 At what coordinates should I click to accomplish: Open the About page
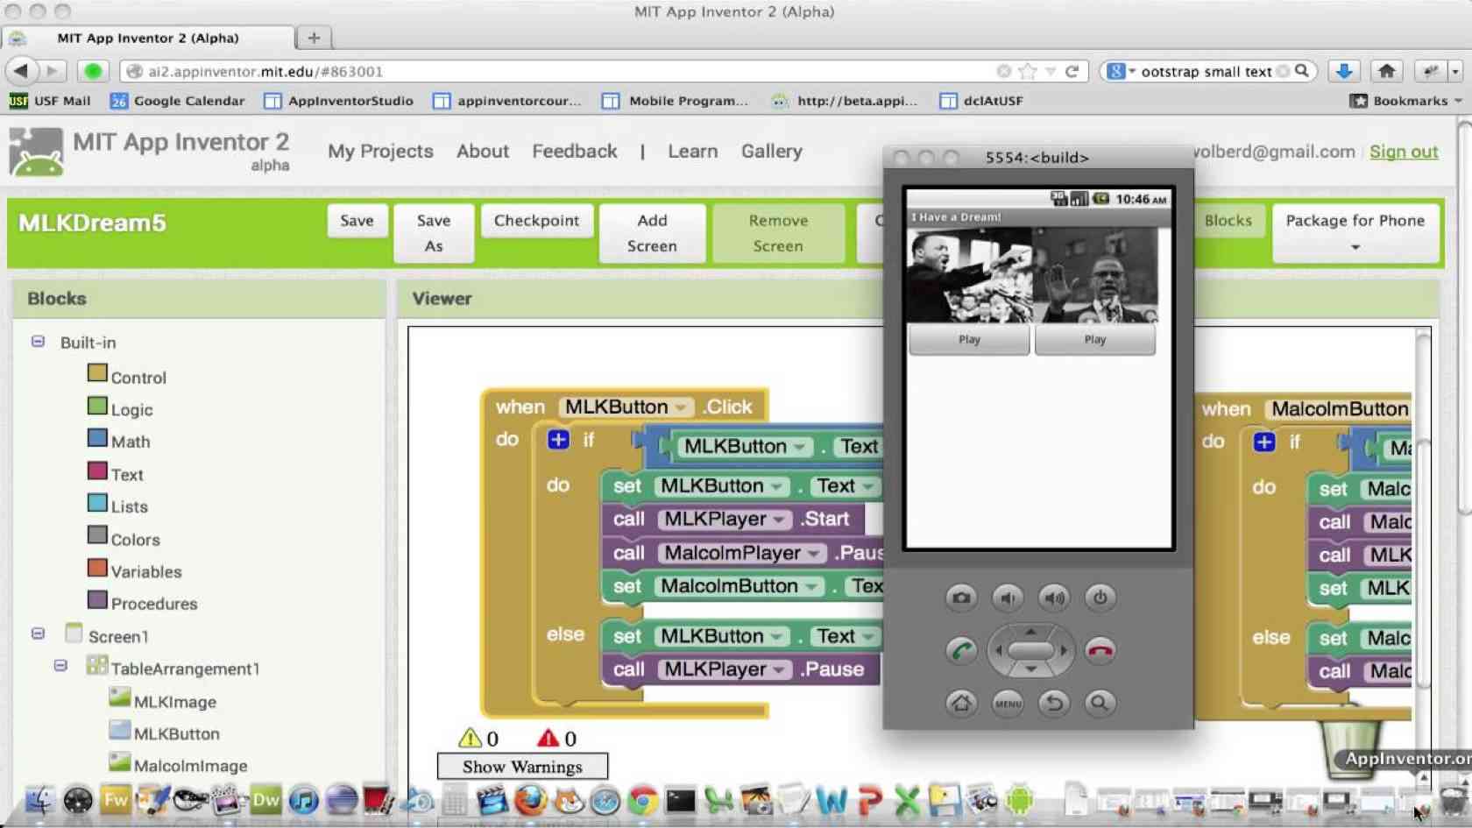click(x=483, y=151)
